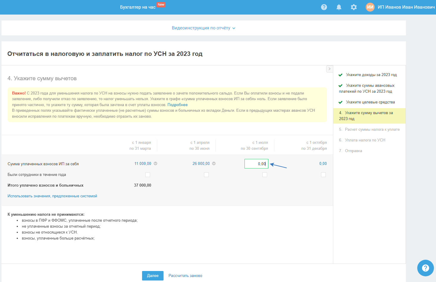
Task: Expand Видеоинструкция по отчёту section
Action: pyautogui.click(x=204, y=28)
